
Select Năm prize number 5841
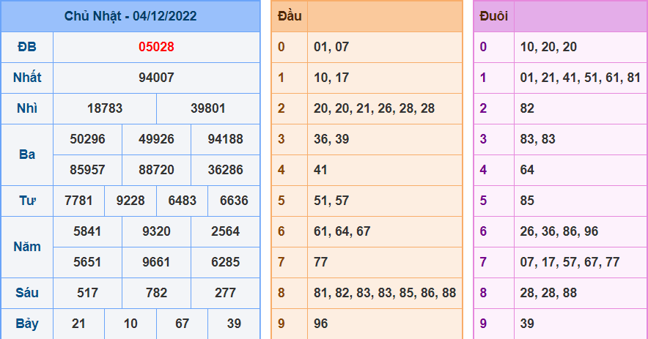coord(87,231)
